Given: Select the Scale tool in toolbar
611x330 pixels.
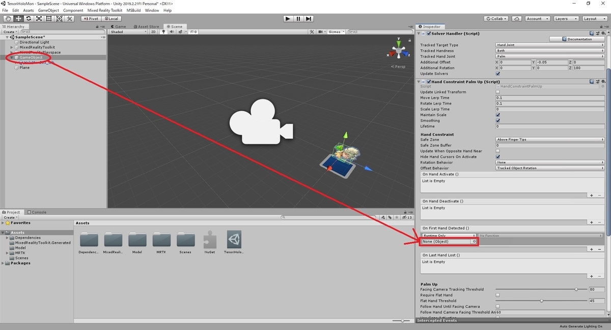Looking at the screenshot, I should (x=39, y=19).
